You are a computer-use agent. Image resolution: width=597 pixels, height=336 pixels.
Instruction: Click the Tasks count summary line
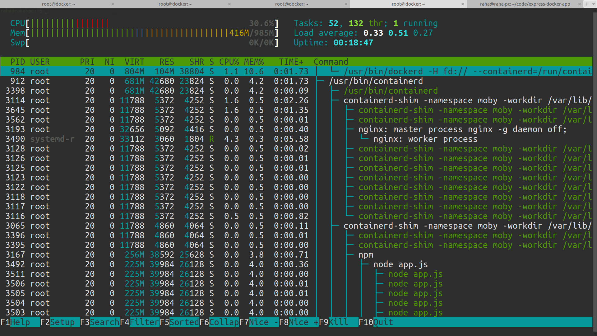(366, 23)
